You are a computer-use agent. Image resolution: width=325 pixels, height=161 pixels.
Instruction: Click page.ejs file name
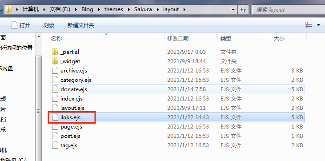coord(71,127)
